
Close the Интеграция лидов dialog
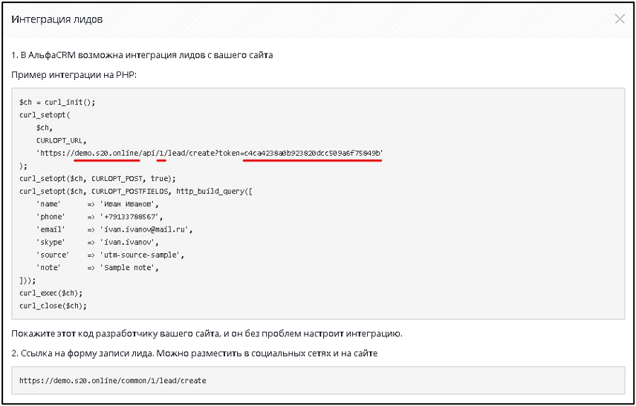pyautogui.click(x=620, y=19)
